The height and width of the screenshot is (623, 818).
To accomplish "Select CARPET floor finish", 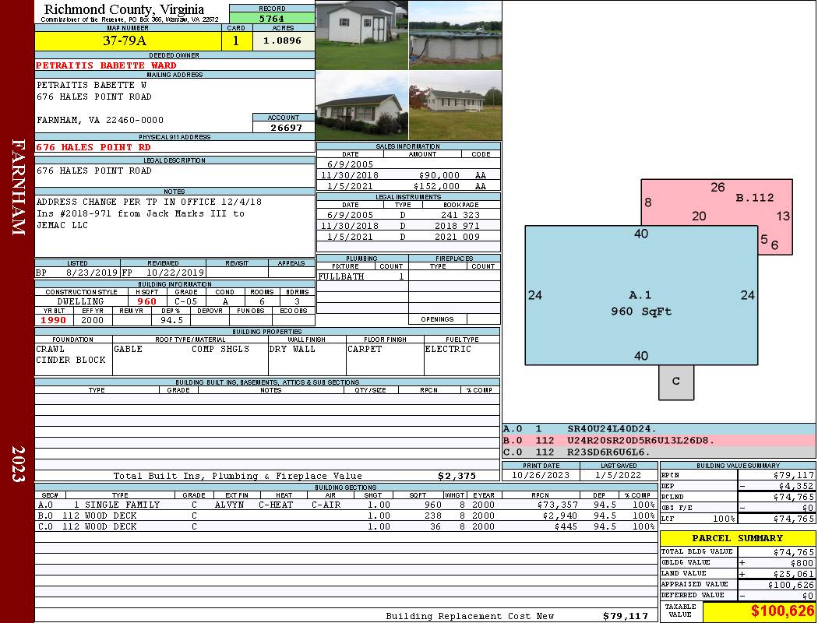I will coord(365,349).
